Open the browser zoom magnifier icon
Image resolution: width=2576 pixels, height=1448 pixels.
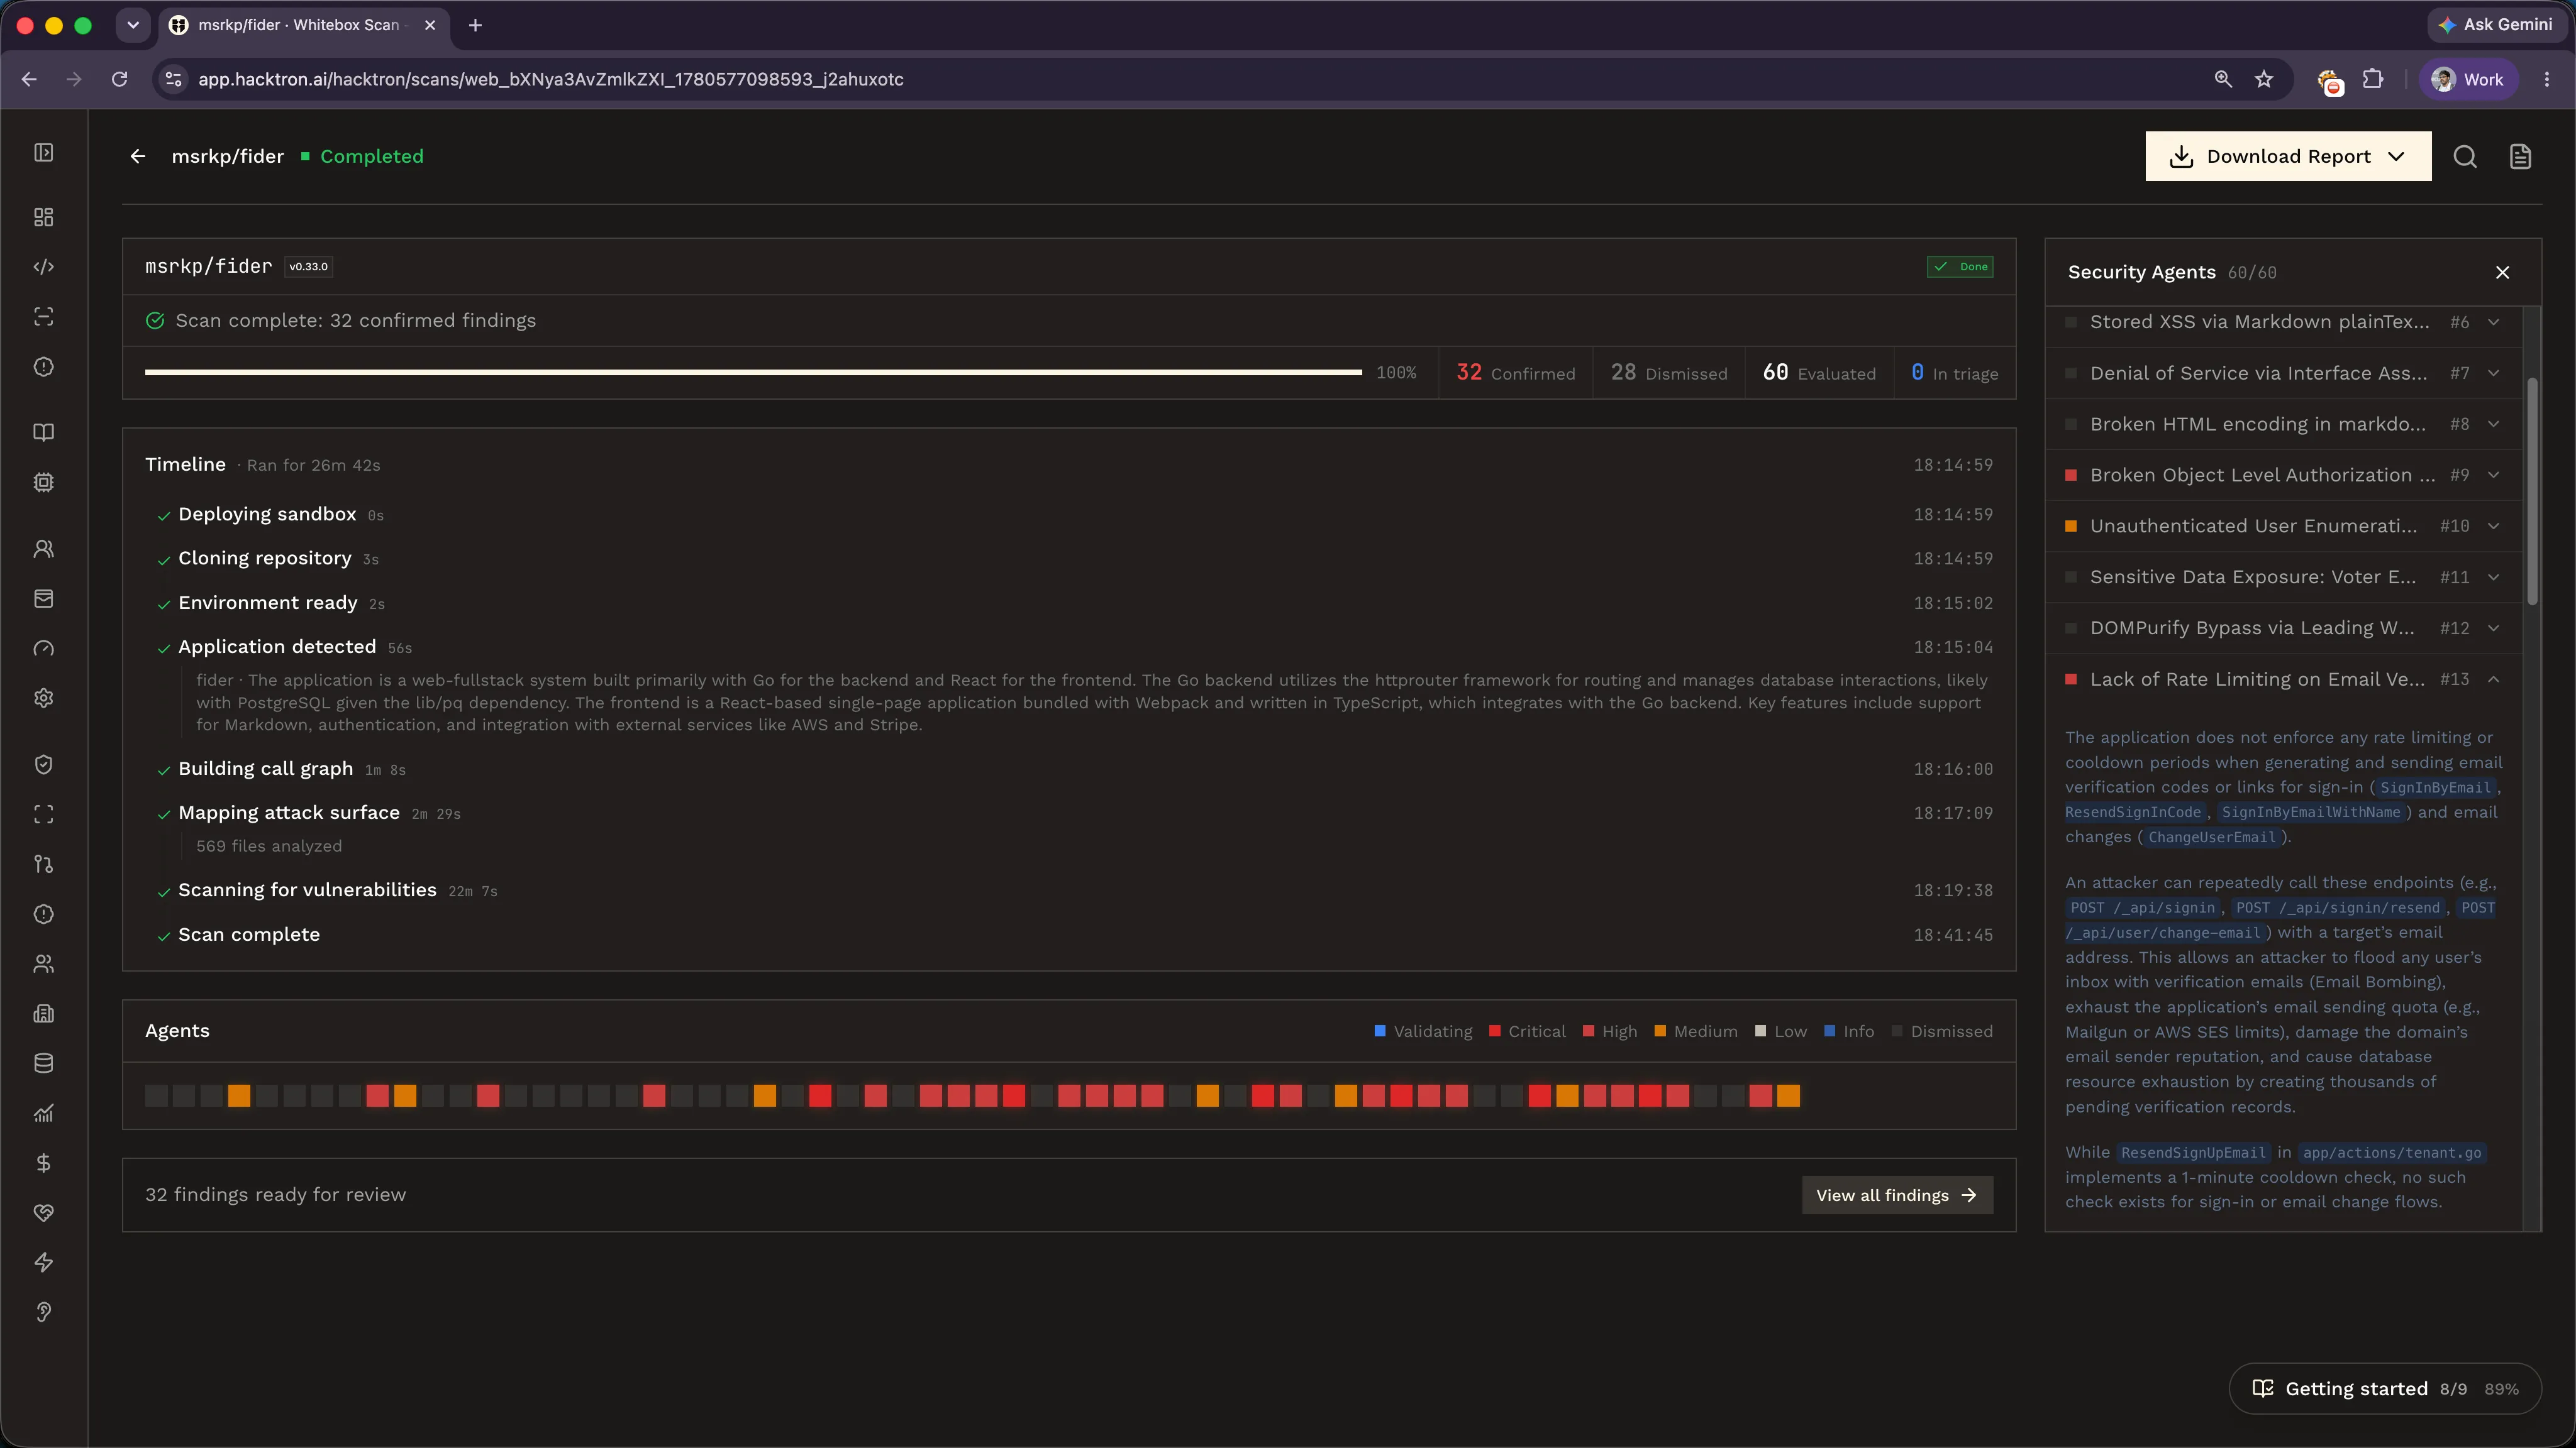pyautogui.click(x=2223, y=79)
